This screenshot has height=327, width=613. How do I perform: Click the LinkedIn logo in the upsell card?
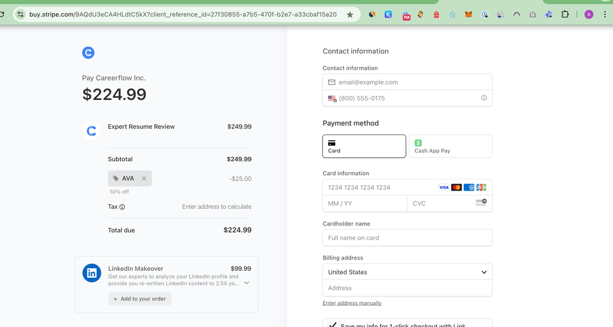(91, 273)
